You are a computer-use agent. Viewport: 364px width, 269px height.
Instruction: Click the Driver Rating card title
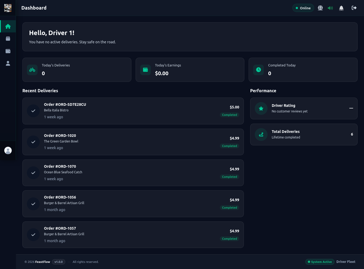(284, 106)
